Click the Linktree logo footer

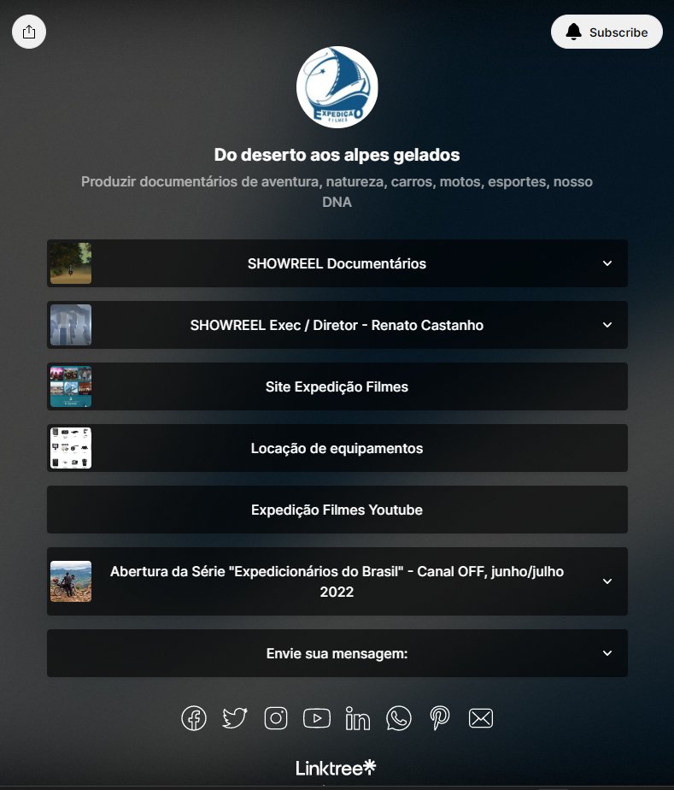click(x=336, y=768)
